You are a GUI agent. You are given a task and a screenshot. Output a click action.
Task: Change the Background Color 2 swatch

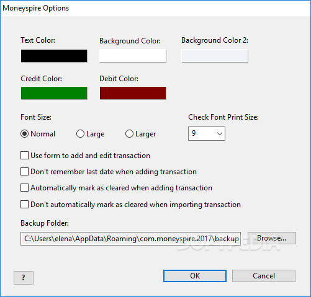215,56
